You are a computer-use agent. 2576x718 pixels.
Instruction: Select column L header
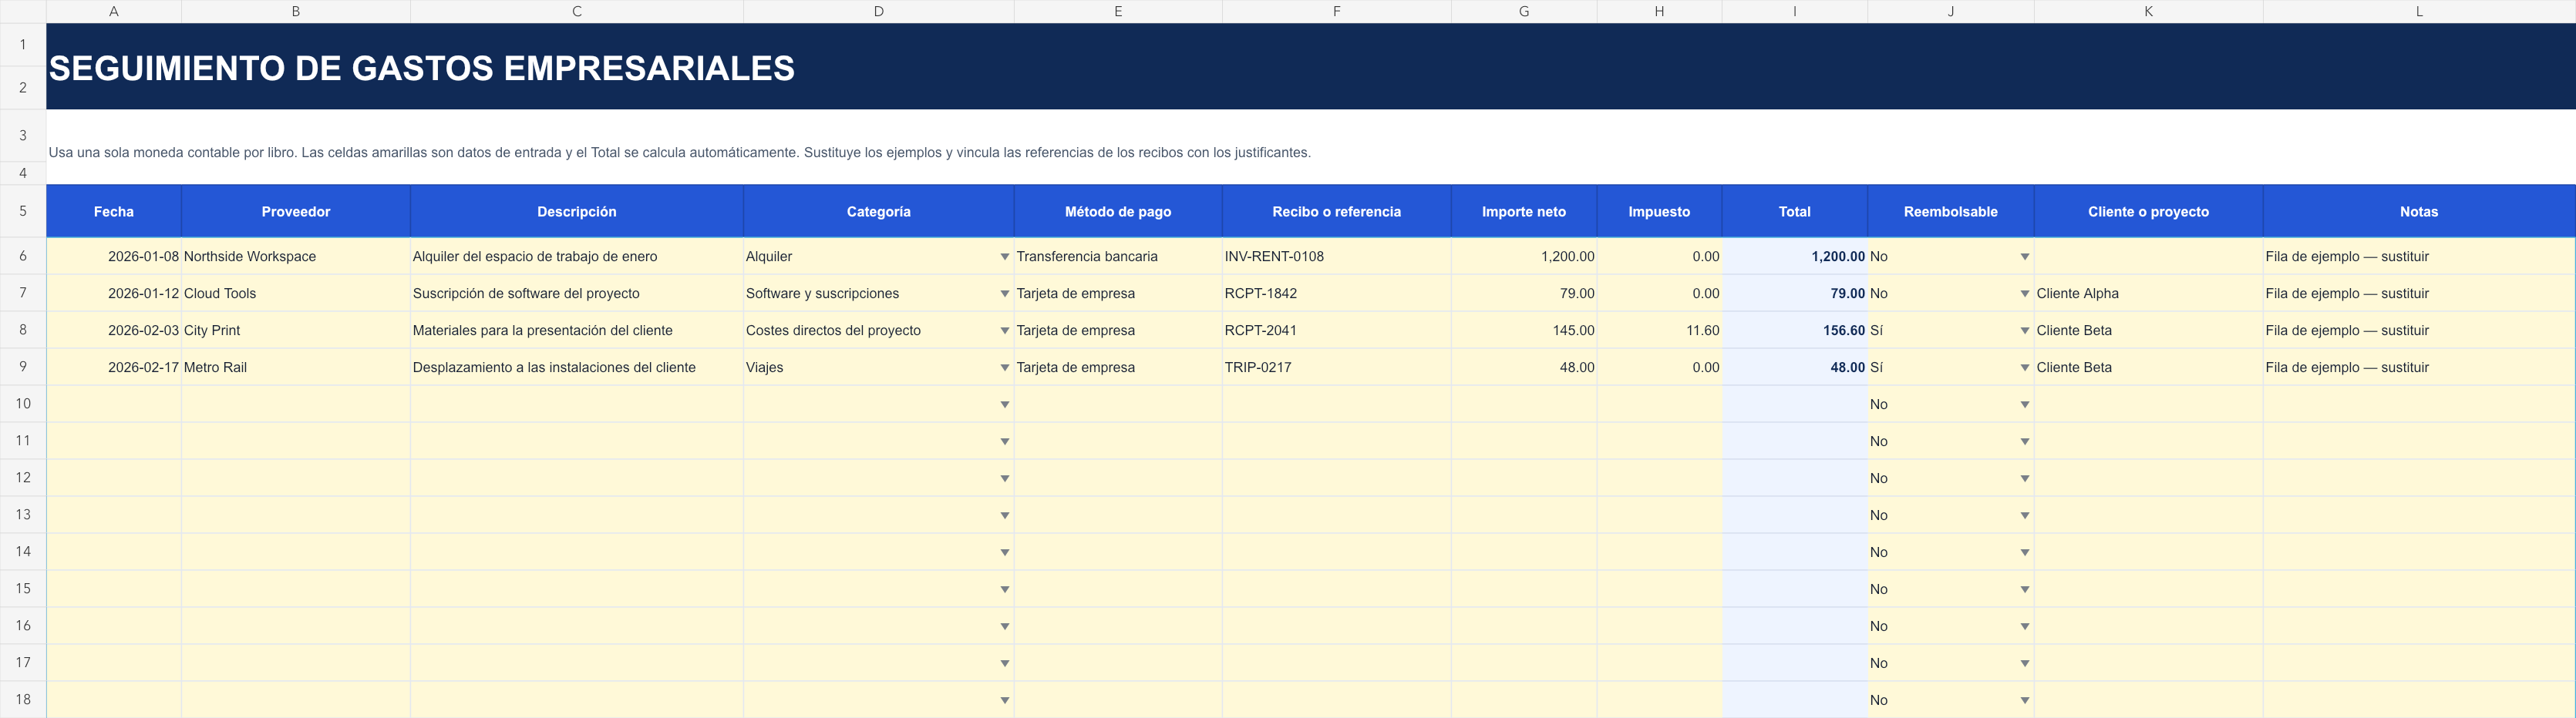(x=2419, y=11)
